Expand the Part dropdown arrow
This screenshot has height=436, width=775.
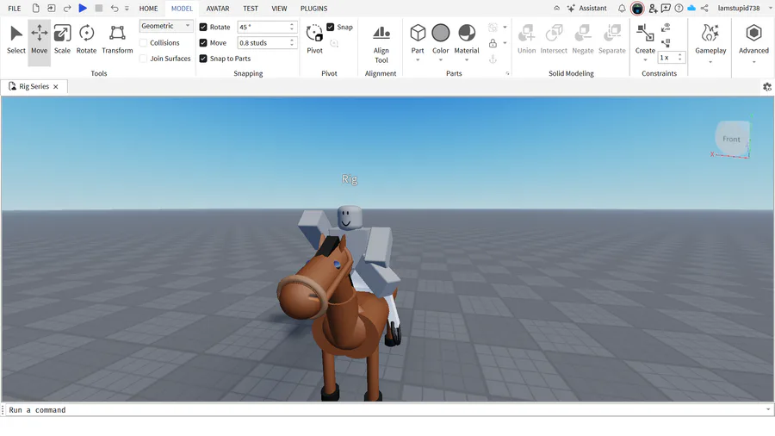point(418,60)
